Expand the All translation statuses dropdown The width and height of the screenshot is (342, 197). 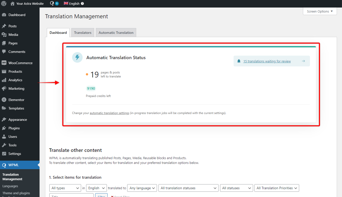[189, 188]
